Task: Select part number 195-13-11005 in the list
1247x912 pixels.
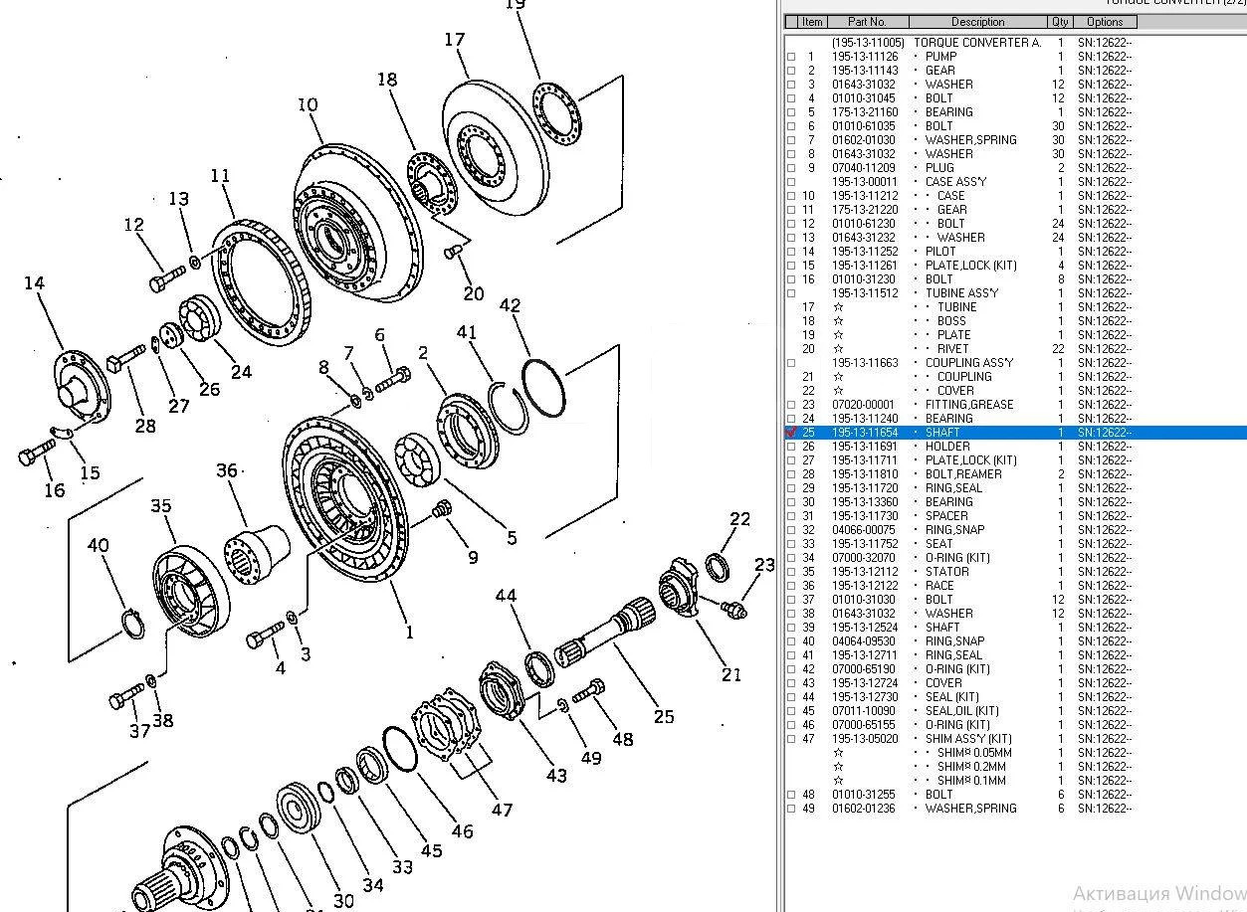Action: (x=868, y=43)
